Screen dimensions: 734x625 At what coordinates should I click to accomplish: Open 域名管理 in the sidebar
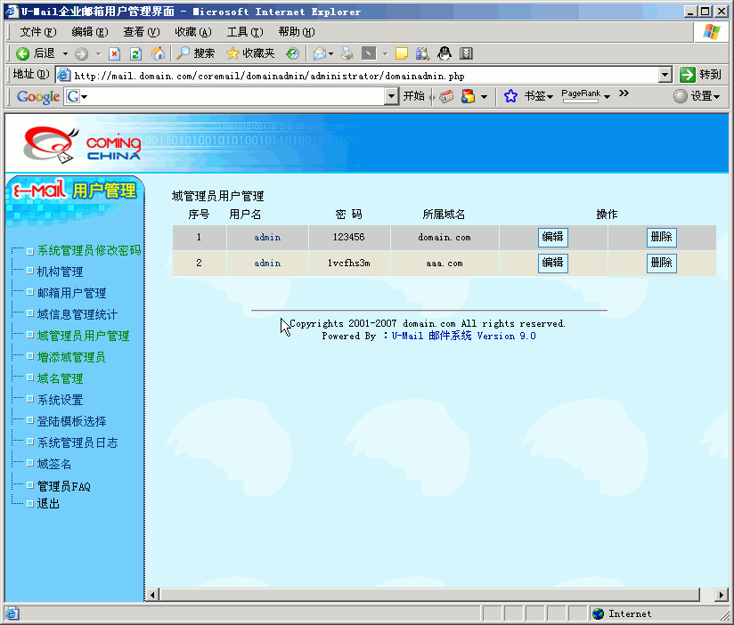point(60,378)
